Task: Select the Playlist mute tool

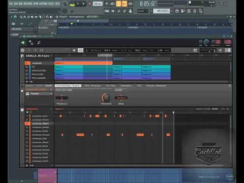Action: (x=32, y=17)
